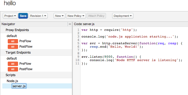188x95 pixels.
Task: Select default under Proxy Endpoints
Action: [x=12, y=36]
